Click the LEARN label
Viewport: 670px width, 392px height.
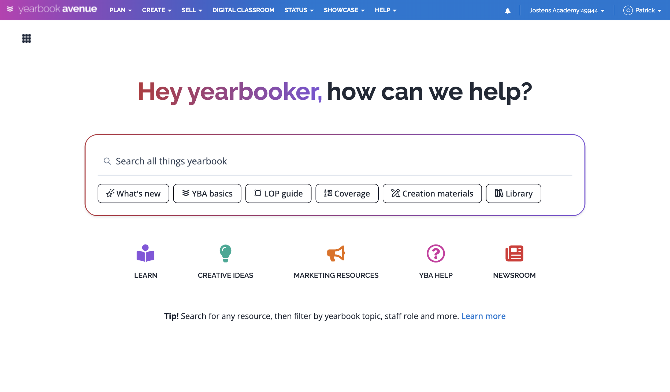coord(146,275)
